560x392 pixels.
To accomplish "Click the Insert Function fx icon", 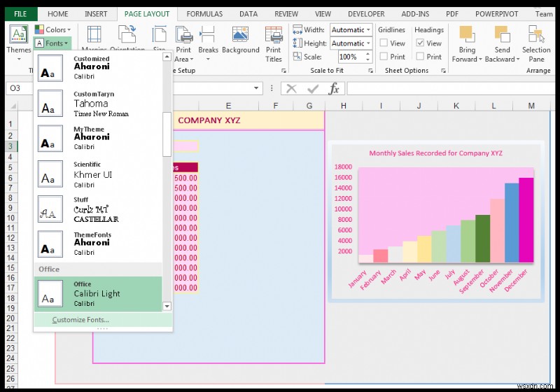I will click(x=334, y=88).
